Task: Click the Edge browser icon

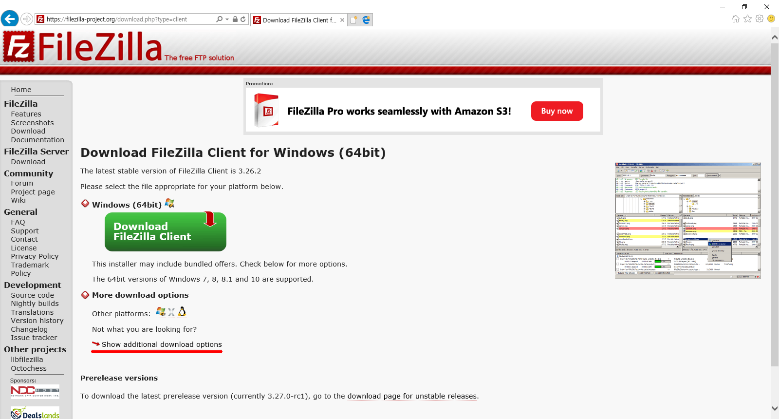Action: pyautogui.click(x=367, y=20)
